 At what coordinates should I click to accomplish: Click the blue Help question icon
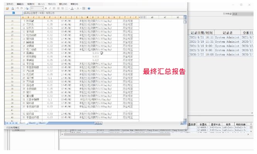pos(89,8)
